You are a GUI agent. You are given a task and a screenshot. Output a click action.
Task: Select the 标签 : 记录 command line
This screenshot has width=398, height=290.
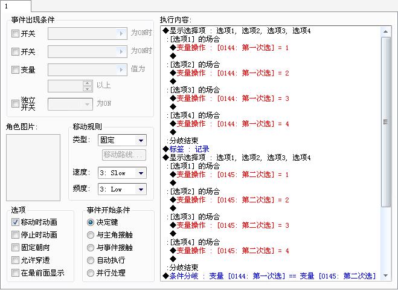tap(186, 149)
